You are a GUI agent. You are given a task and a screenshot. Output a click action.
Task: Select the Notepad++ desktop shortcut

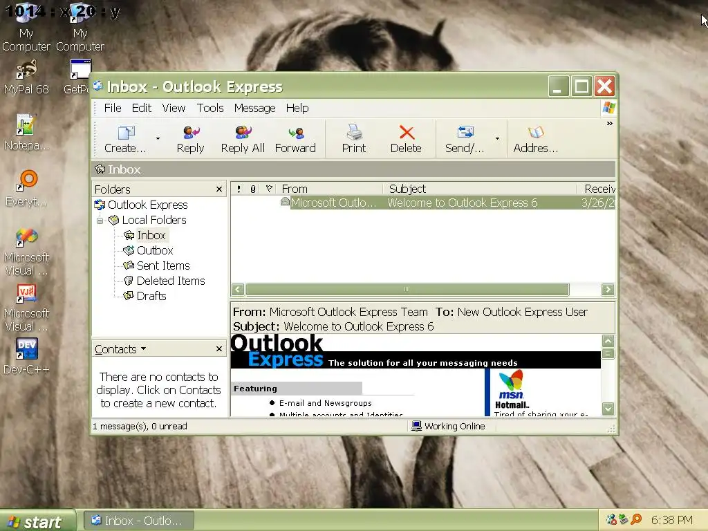(26, 133)
